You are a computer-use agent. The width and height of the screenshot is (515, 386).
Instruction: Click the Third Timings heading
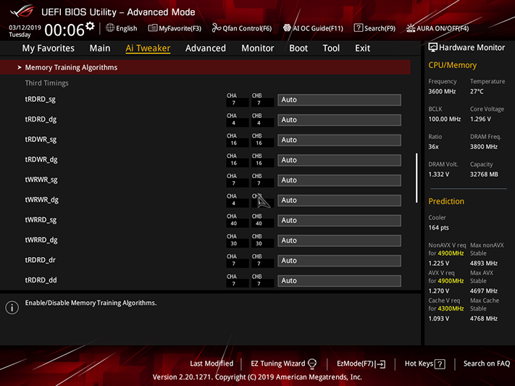tap(46, 83)
